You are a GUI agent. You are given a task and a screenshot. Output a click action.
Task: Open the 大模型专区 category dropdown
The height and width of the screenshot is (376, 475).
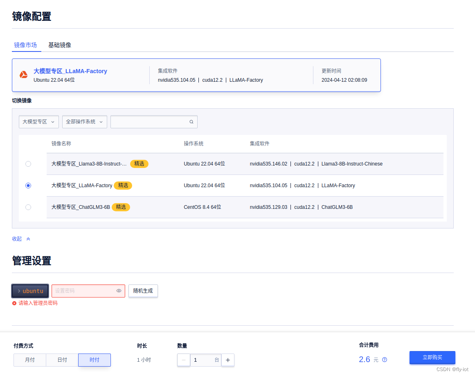[x=38, y=121]
